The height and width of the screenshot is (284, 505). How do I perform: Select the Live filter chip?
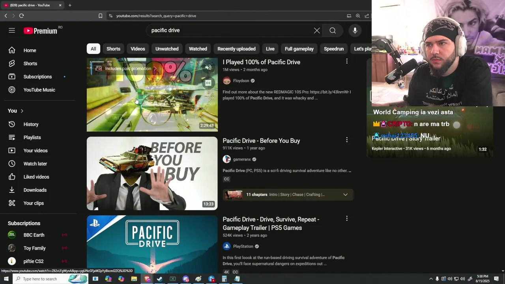pyautogui.click(x=270, y=49)
